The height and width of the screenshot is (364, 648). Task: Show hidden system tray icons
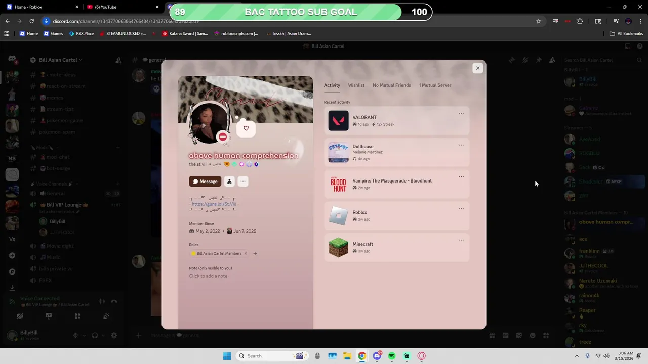pyautogui.click(x=577, y=356)
